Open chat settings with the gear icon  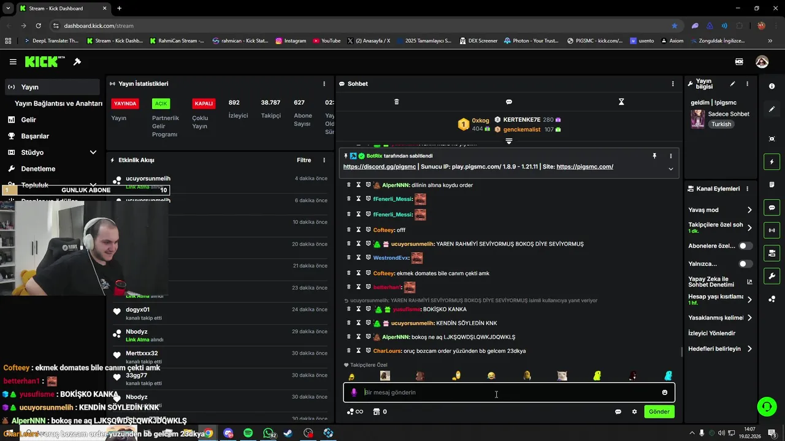(x=634, y=412)
